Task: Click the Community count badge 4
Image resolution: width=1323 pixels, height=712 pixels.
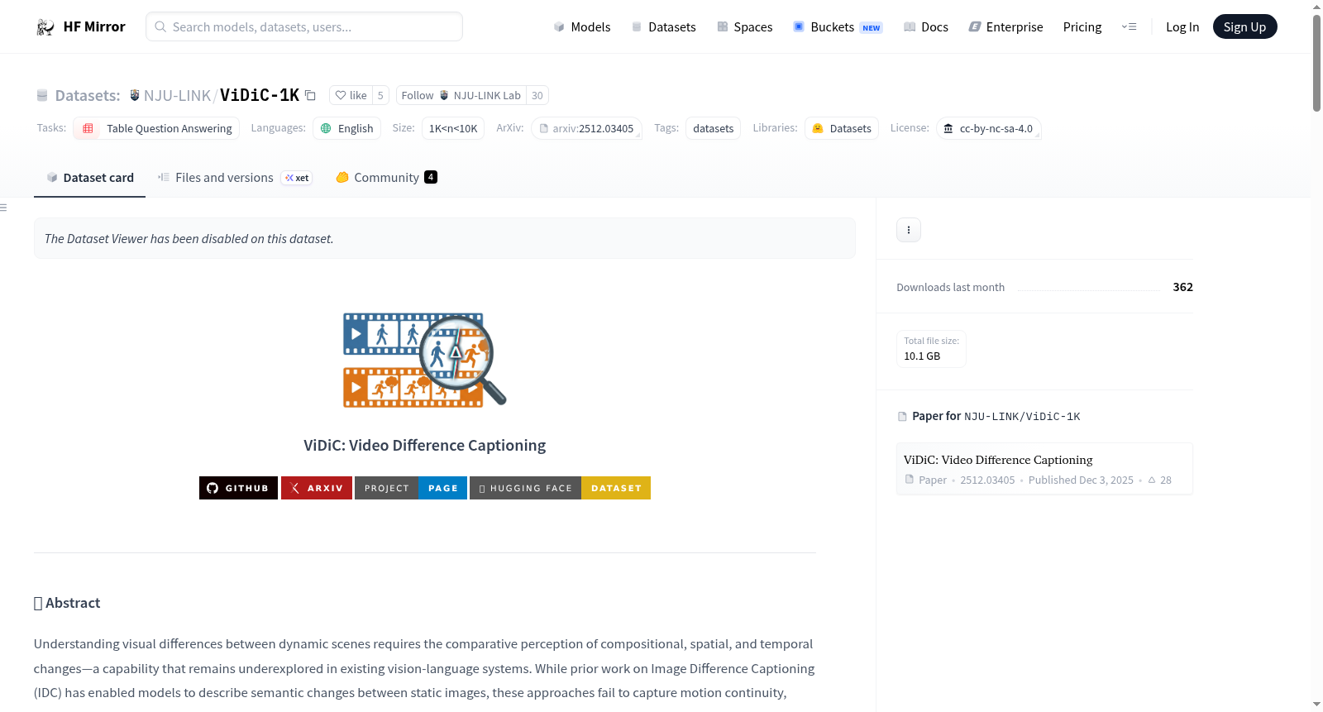Action: coord(431,177)
